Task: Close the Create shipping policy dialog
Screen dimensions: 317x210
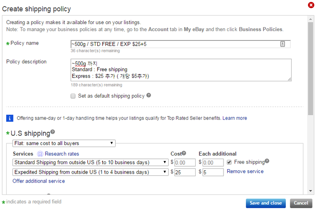Action: (x=311, y=5)
